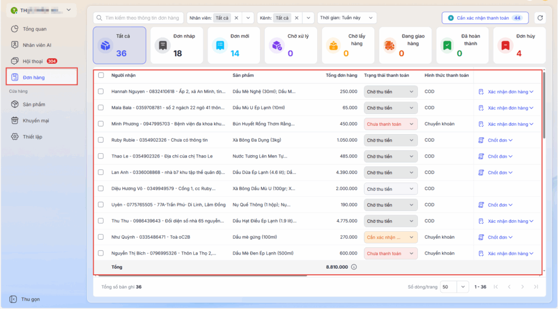Select all orders with header checkbox

(101, 75)
